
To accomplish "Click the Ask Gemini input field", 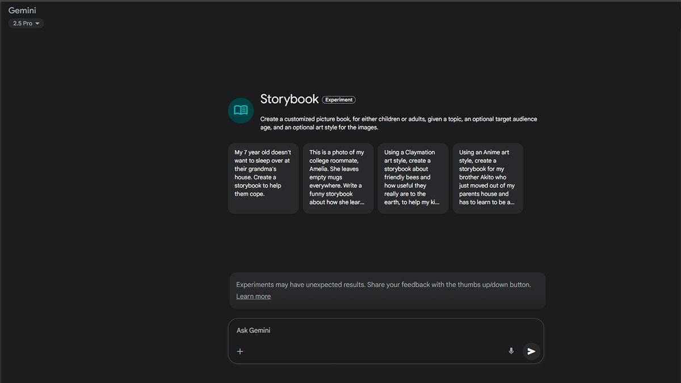I will coord(386,340).
